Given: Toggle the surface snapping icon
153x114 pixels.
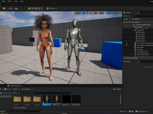Looking at the screenshot, I should pos(91,13).
